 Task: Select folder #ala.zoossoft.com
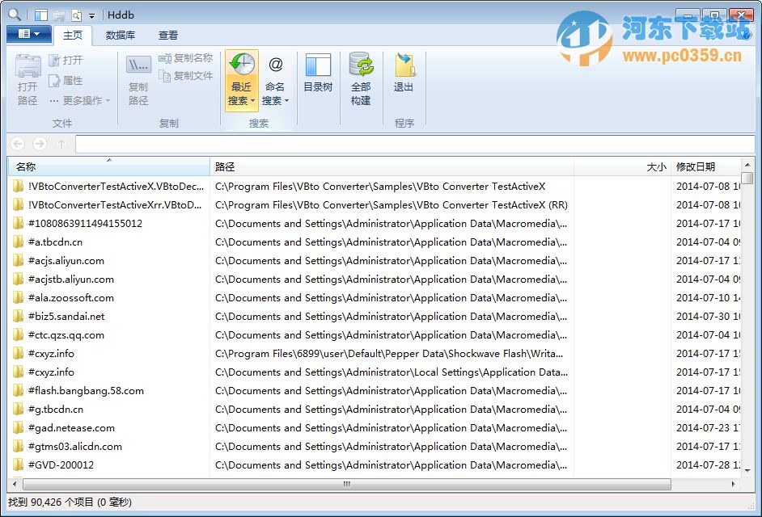click(x=71, y=297)
